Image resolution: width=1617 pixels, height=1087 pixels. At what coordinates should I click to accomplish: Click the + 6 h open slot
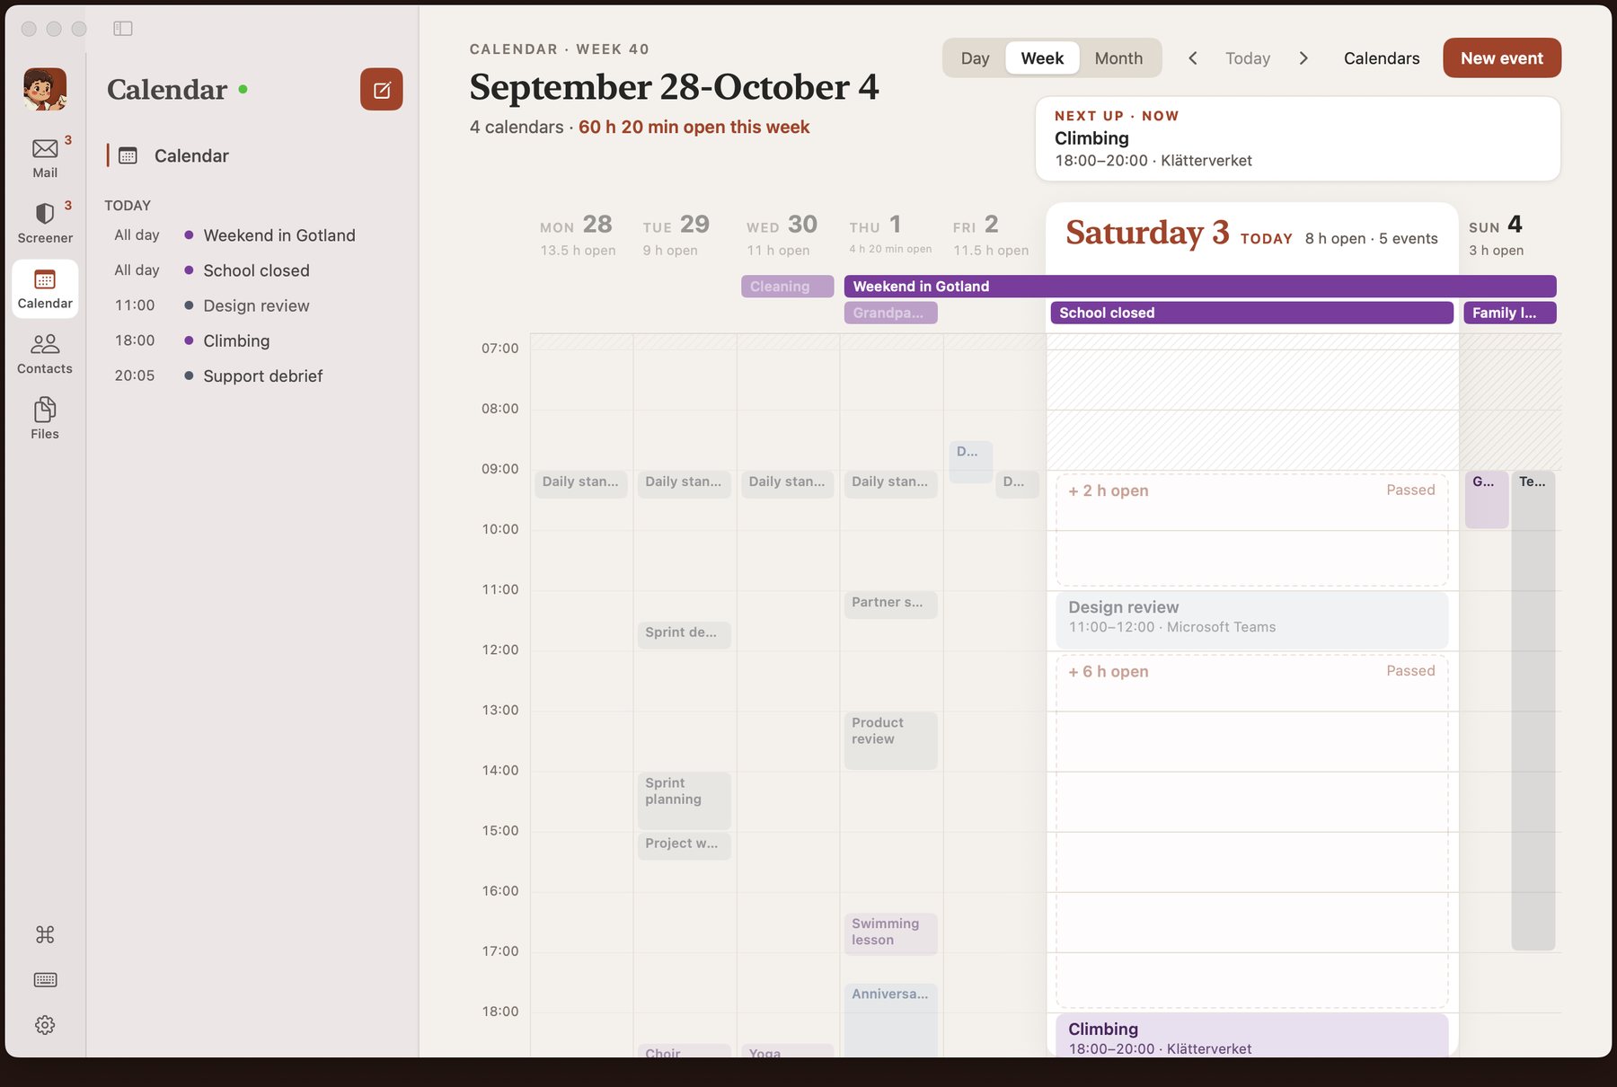pyautogui.click(x=1251, y=831)
